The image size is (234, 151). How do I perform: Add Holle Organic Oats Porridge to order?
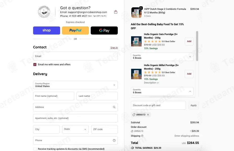point(189,41)
